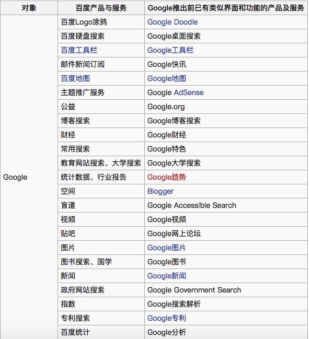Select the Google搜索解析 cell
This screenshot has width=309, height=339.
coord(226,304)
